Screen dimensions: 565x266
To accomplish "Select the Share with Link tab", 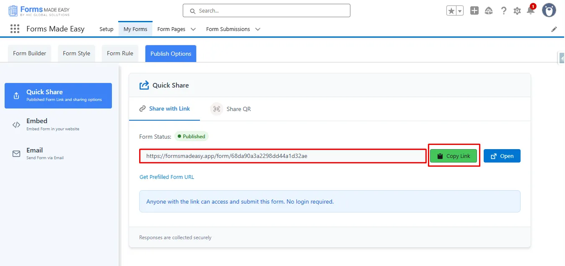I will point(164,108).
